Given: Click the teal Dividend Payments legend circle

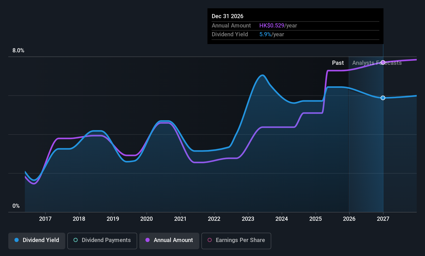Looking at the screenshot, I should point(75,240).
